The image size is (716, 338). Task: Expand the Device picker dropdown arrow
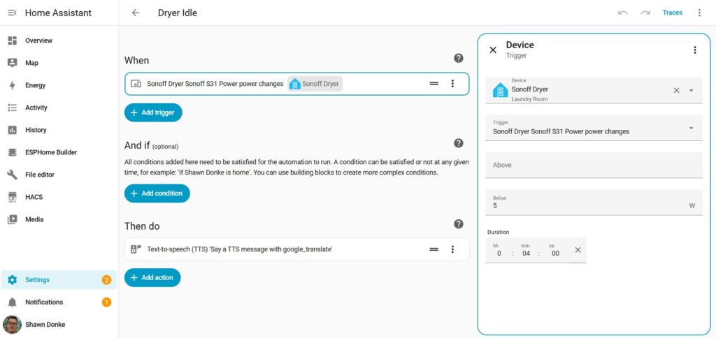[691, 90]
